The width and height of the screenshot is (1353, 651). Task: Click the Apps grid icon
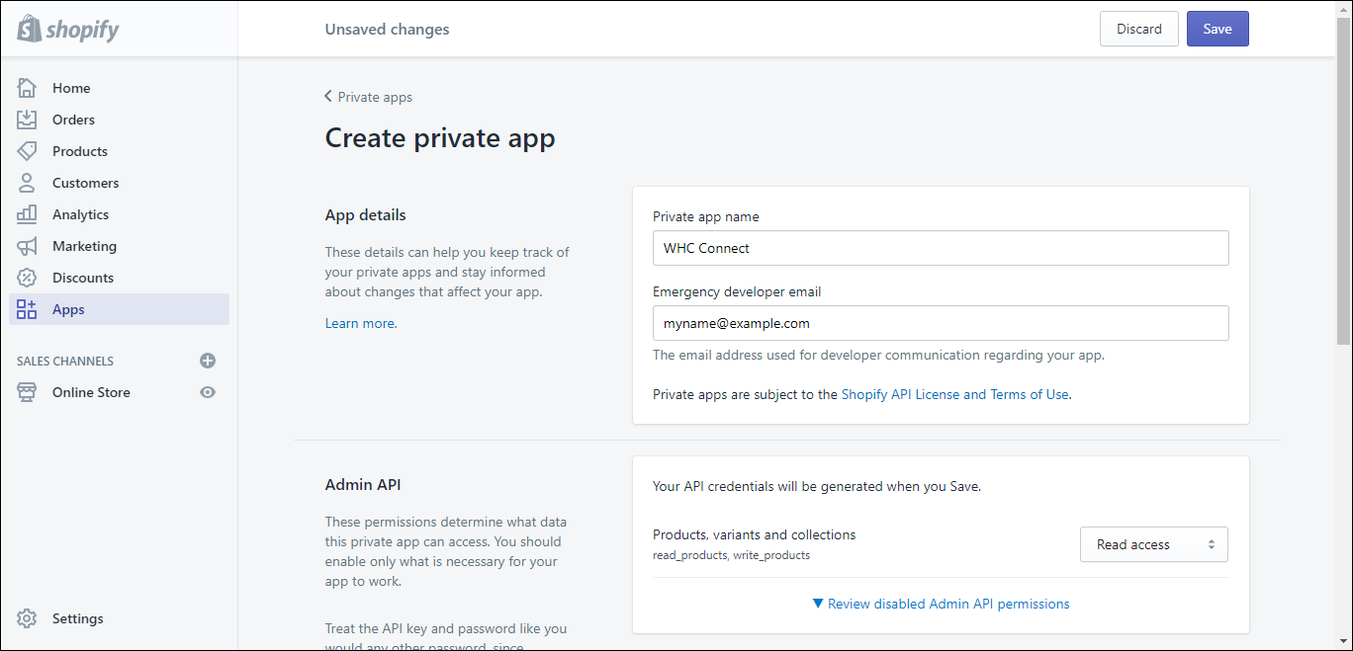pos(27,308)
